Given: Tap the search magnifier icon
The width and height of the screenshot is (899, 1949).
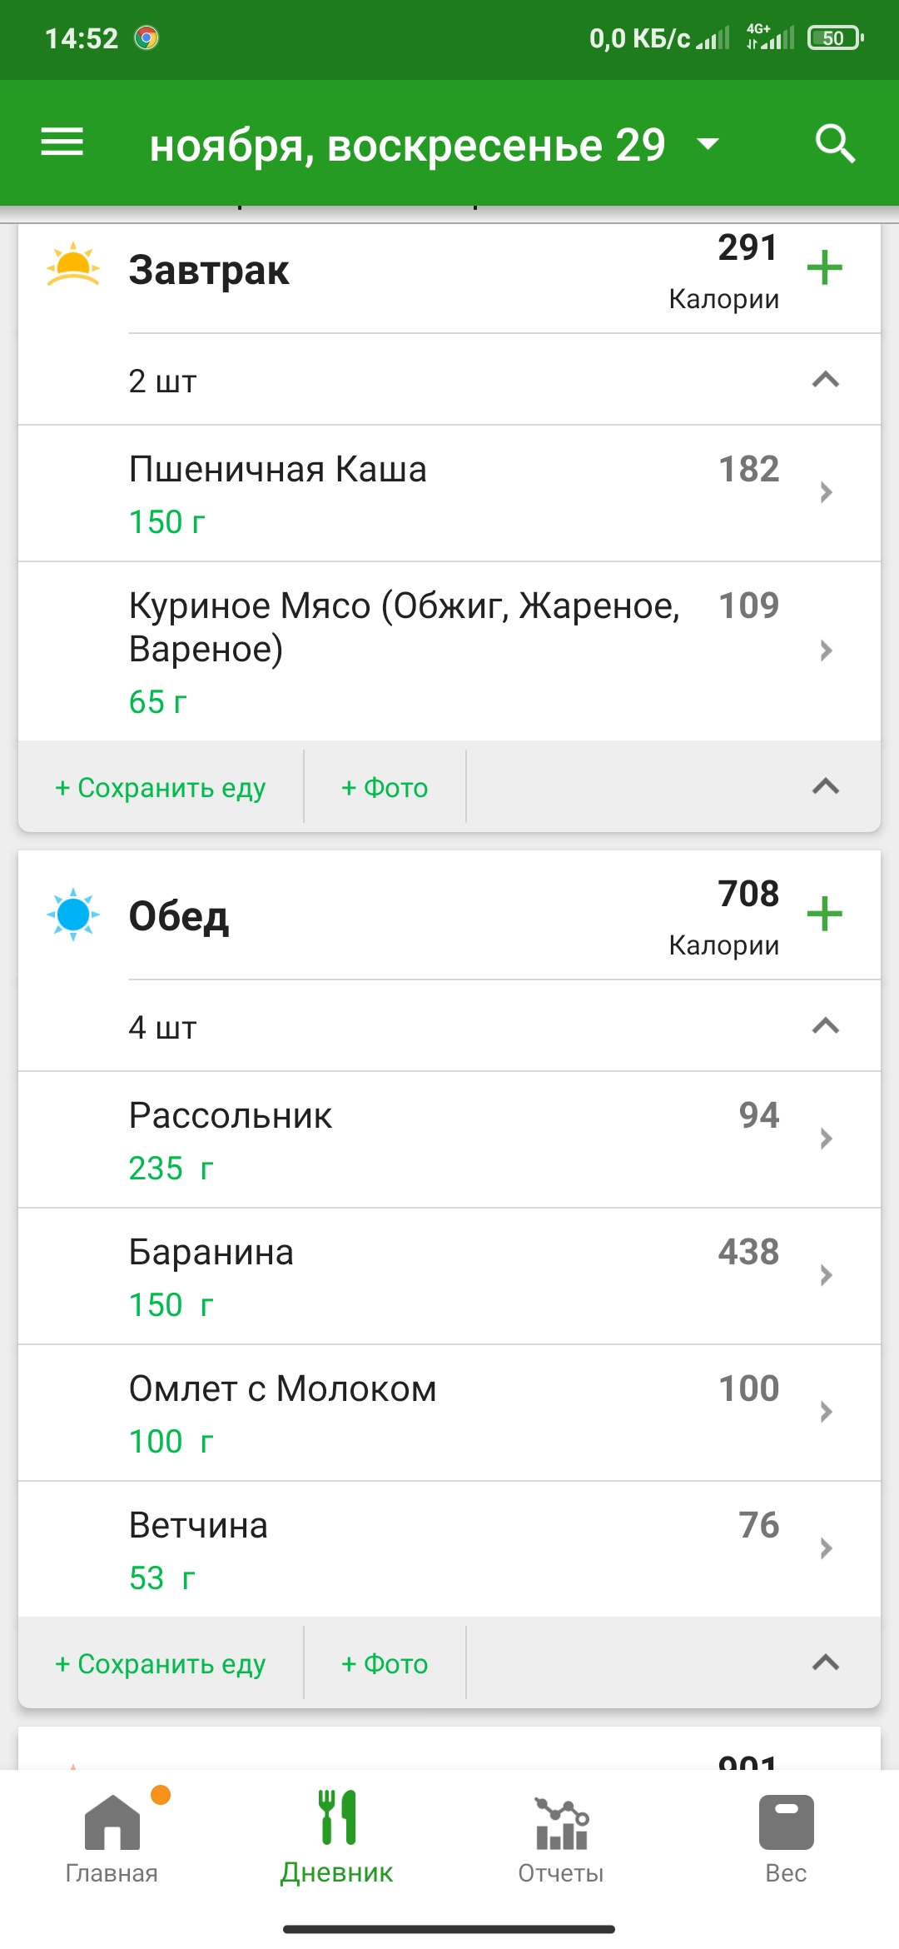Looking at the screenshot, I should point(835,143).
